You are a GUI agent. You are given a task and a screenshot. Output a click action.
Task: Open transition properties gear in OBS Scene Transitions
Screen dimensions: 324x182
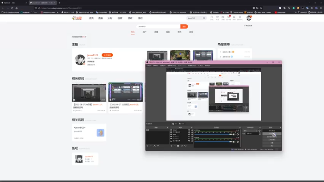tap(260, 131)
